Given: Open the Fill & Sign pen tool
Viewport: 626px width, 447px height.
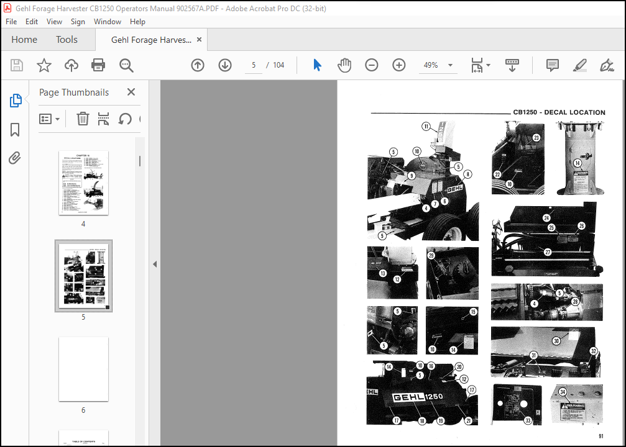Looking at the screenshot, I should point(607,65).
